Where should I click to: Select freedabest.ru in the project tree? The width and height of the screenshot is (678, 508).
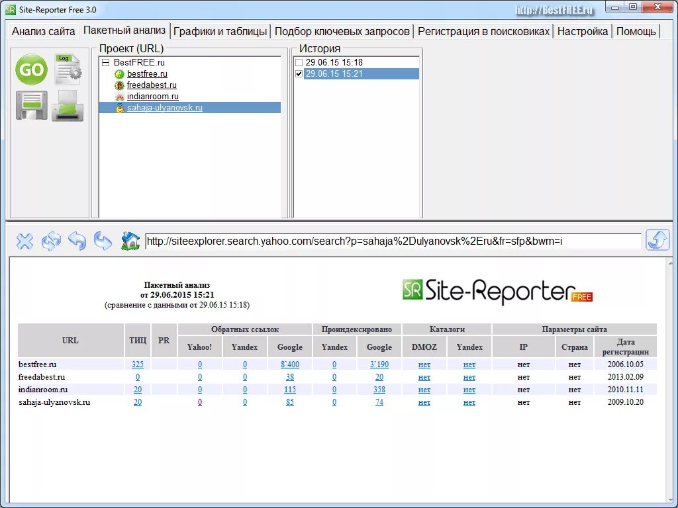click(152, 85)
